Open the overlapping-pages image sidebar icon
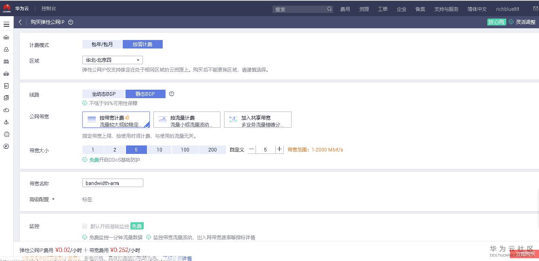Screen dimensions: 539x261 pyautogui.click(x=6, y=98)
